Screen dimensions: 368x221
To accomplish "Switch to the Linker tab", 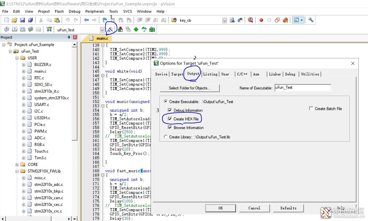I will [275, 74].
